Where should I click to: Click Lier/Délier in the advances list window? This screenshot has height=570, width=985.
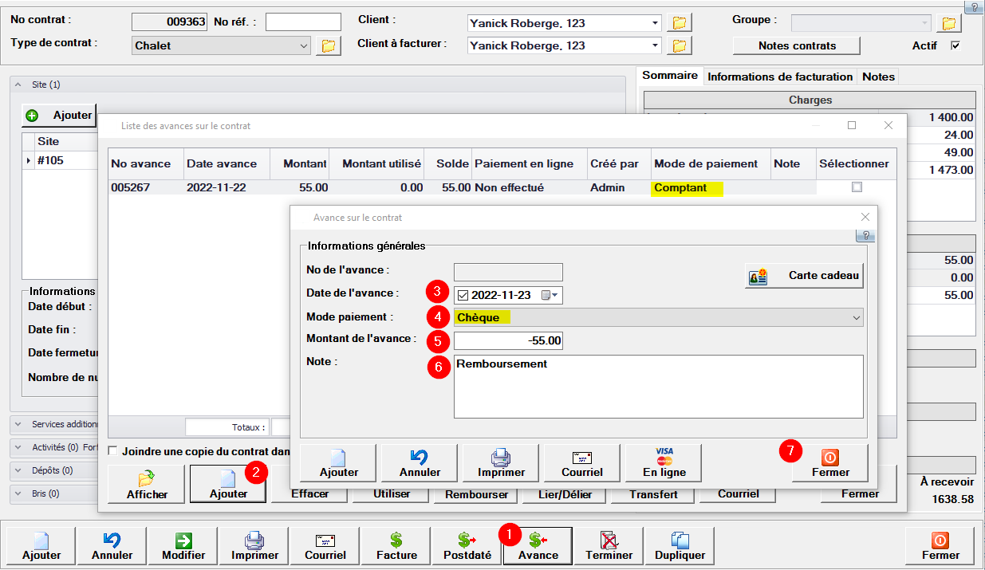[x=564, y=493]
